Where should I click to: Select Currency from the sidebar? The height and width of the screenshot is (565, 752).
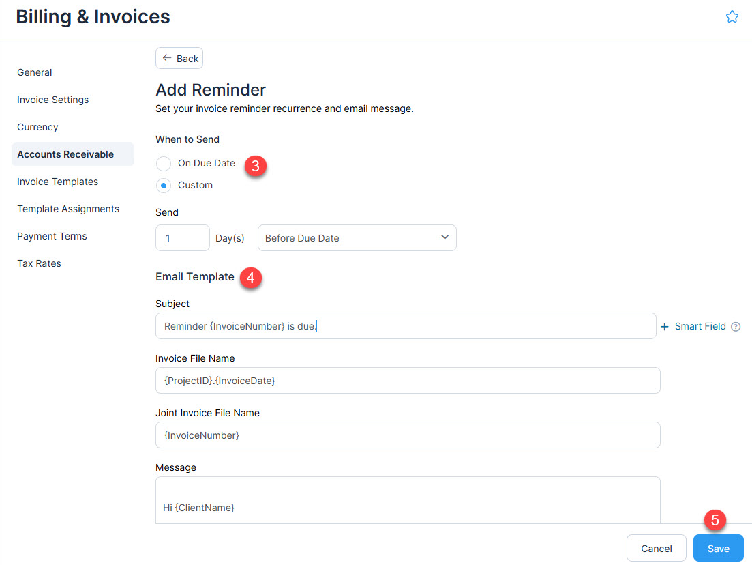(x=37, y=127)
